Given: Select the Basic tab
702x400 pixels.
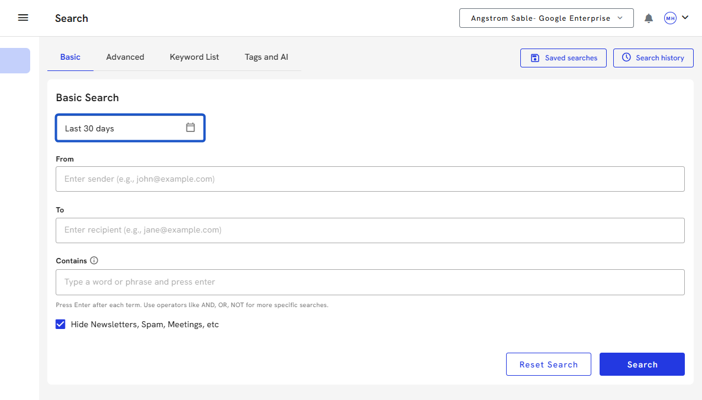Looking at the screenshot, I should point(70,57).
